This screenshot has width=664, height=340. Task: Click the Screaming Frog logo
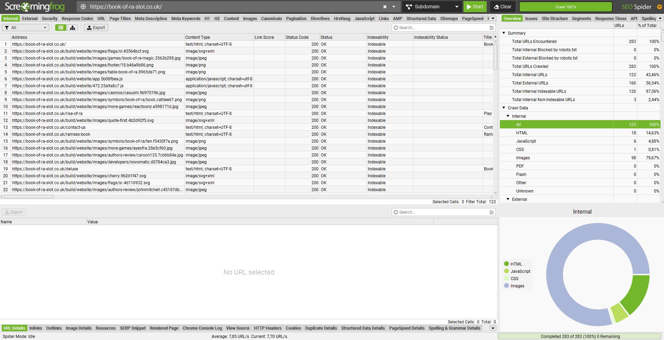pos(35,7)
